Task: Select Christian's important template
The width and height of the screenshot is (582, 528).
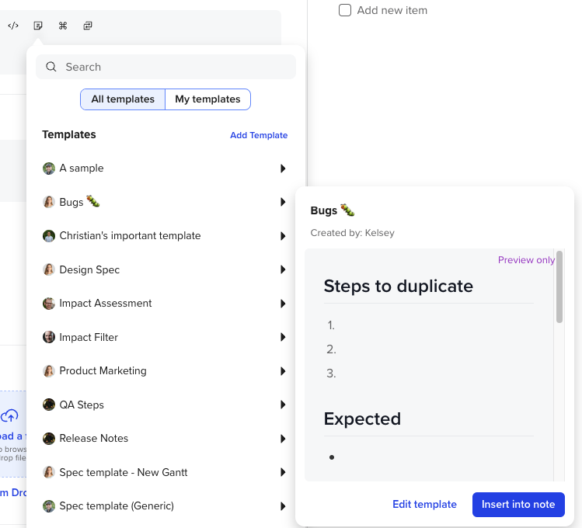Action: [130, 236]
